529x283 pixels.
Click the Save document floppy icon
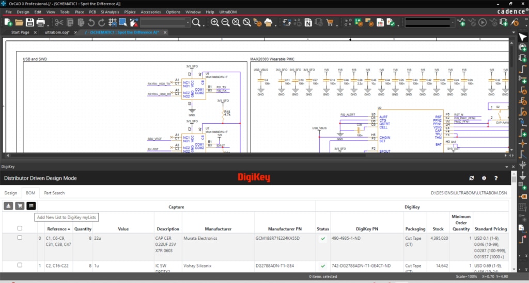29,22
